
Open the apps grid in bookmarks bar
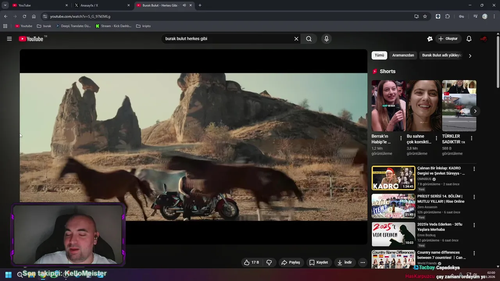(x=5, y=26)
